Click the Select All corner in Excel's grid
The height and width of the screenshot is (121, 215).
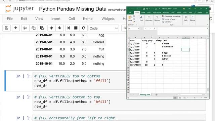coord(128,38)
